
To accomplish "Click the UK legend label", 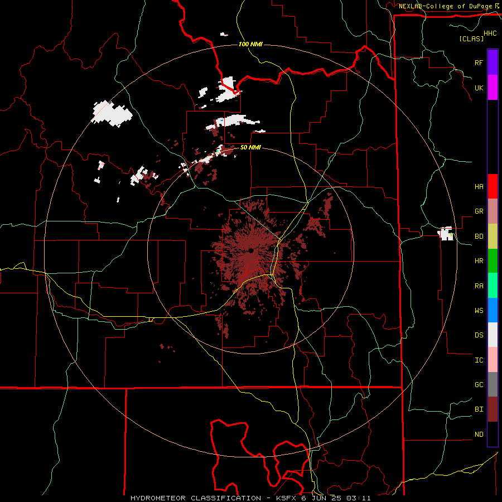I will 479,88.
